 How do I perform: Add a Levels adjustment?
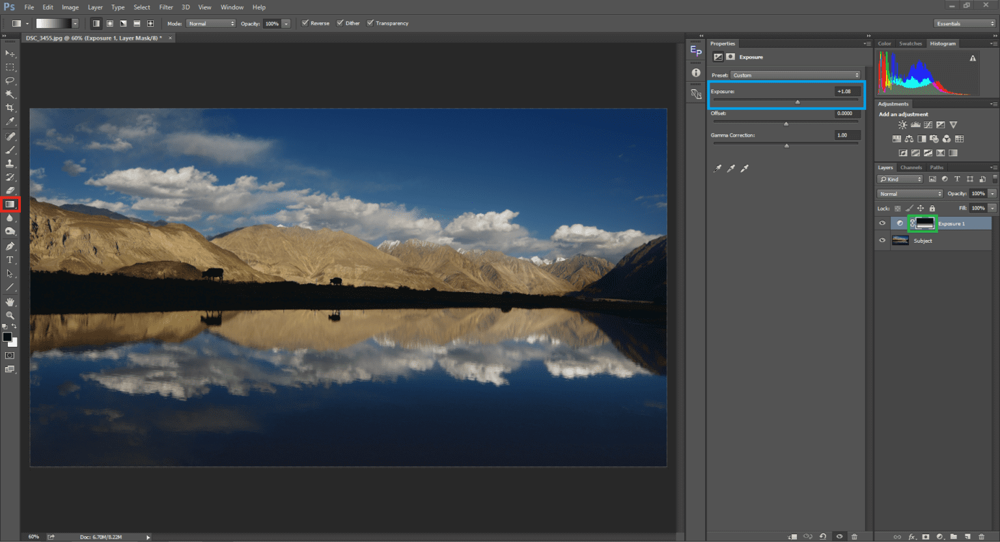915,125
